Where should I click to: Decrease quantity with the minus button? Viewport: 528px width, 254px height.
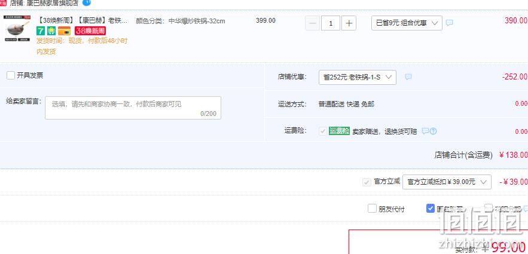(313, 23)
